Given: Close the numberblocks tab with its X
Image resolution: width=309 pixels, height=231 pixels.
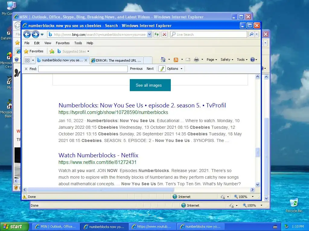Looking at the screenshot, I should pos(86,60).
